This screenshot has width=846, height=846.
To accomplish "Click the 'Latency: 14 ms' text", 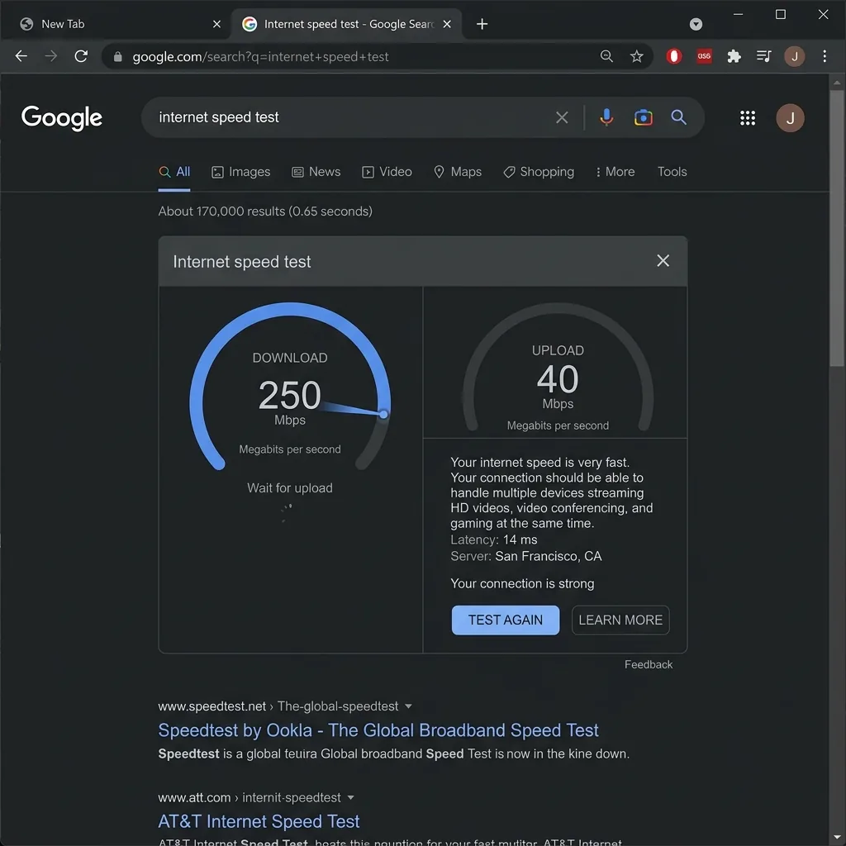I will [x=494, y=539].
